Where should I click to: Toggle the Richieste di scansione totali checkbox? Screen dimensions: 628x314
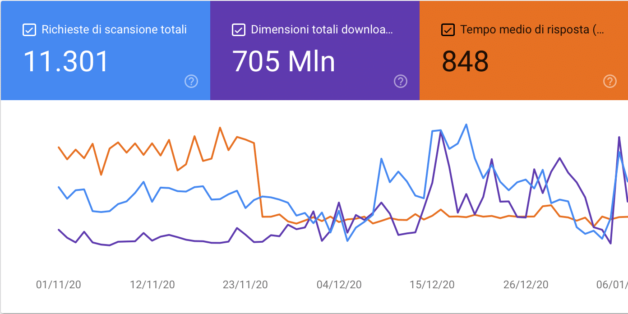[x=29, y=30]
